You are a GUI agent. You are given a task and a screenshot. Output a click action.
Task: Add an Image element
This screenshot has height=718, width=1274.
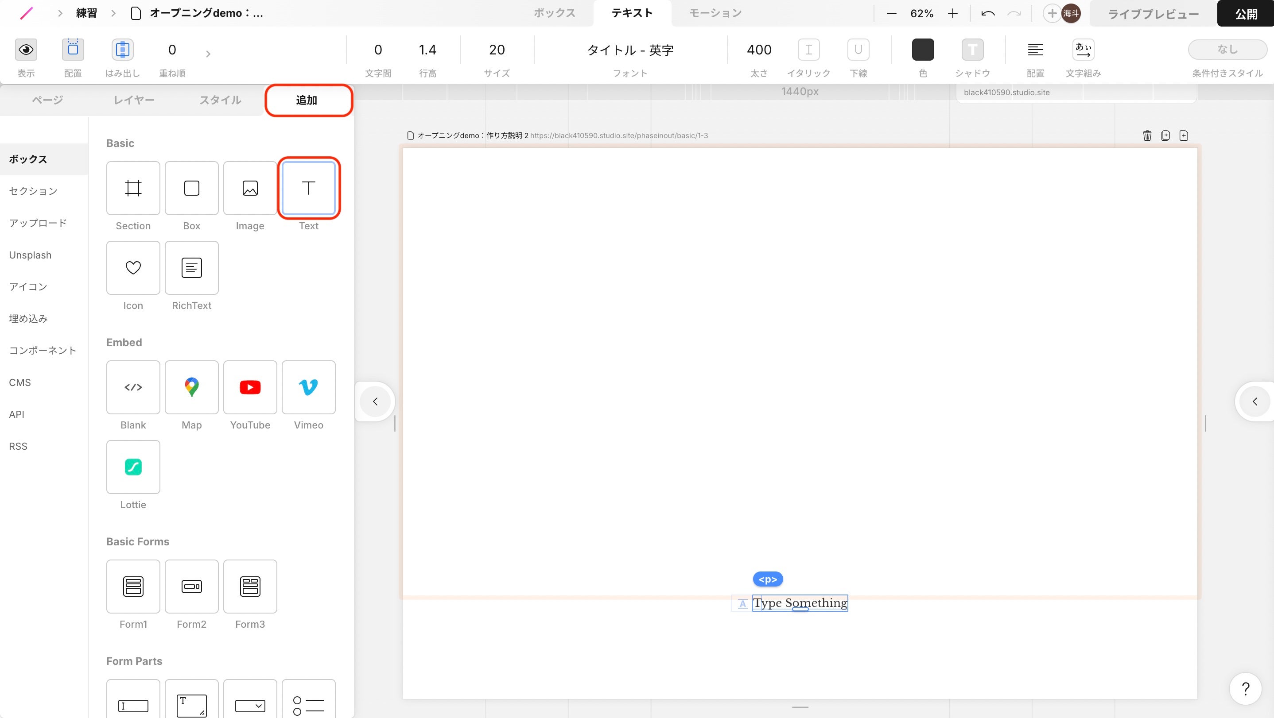250,188
